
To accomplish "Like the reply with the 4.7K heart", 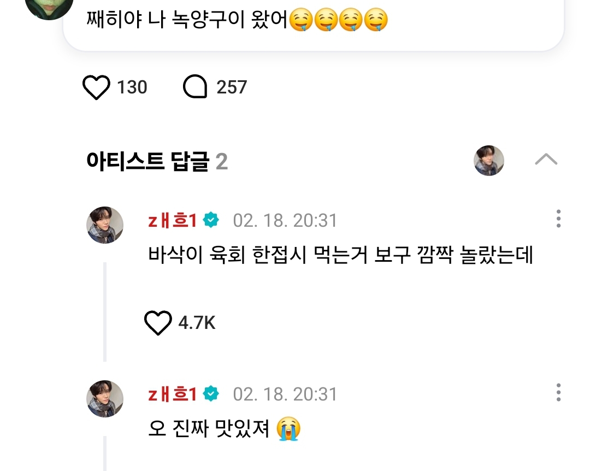I will pos(158,323).
